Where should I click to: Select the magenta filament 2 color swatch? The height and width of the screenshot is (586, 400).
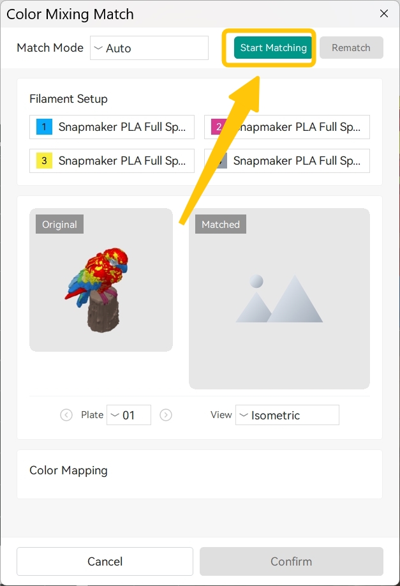click(x=219, y=126)
